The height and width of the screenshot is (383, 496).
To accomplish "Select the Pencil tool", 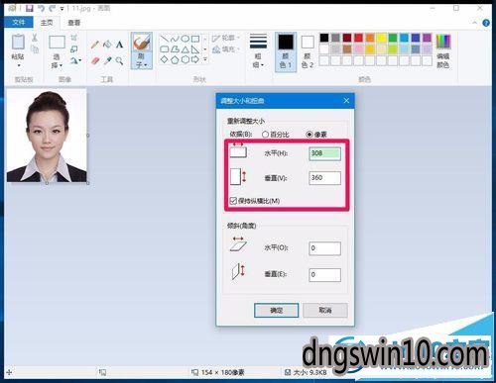I will [95, 45].
